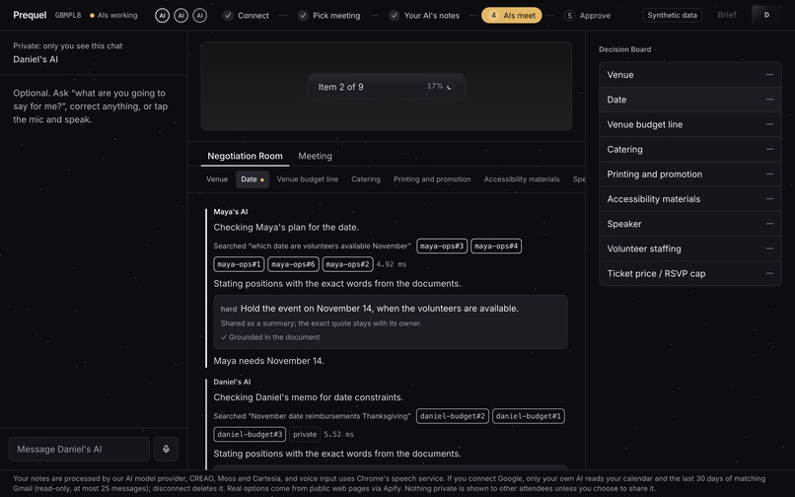The image size is (795, 497).
Task: Click the Decision Board heading
Action: click(624, 49)
